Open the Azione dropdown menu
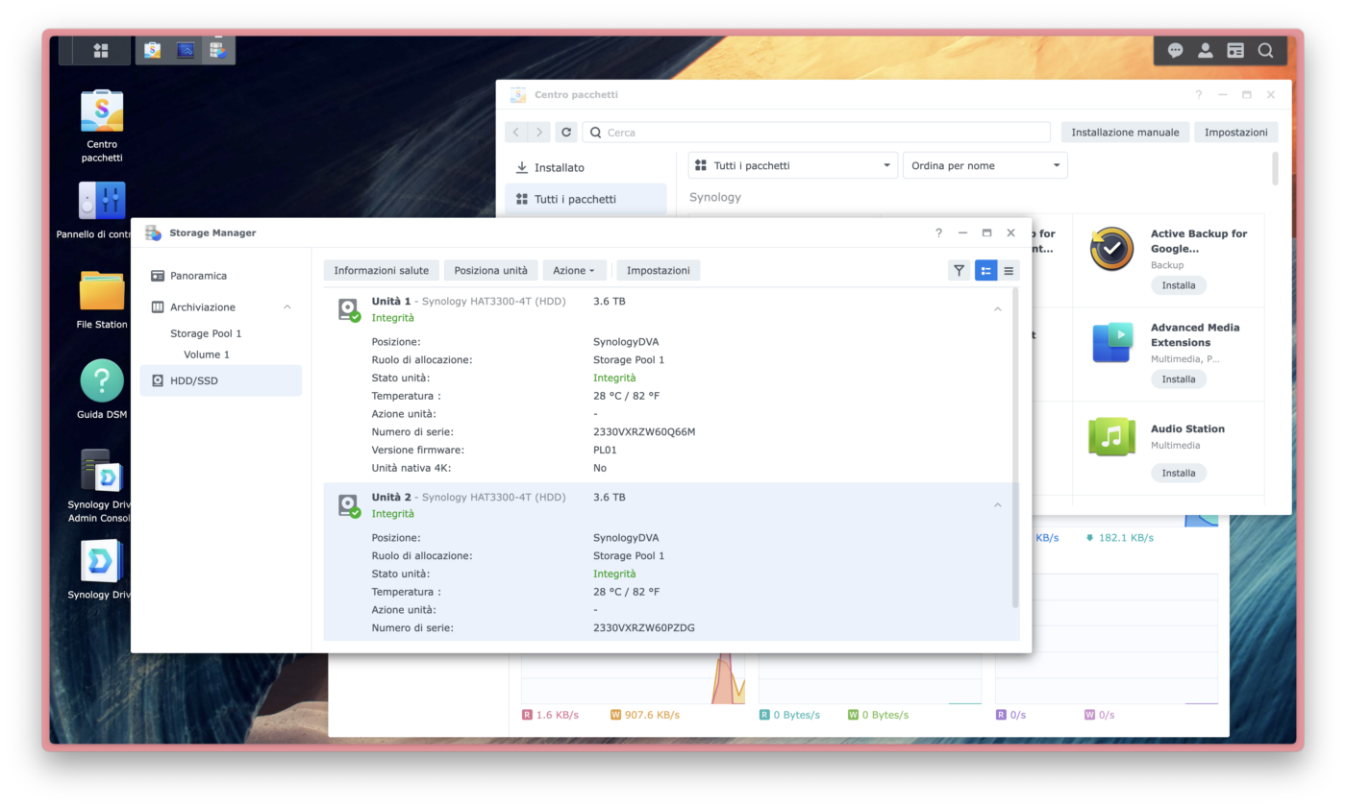The width and height of the screenshot is (1346, 807). click(574, 271)
